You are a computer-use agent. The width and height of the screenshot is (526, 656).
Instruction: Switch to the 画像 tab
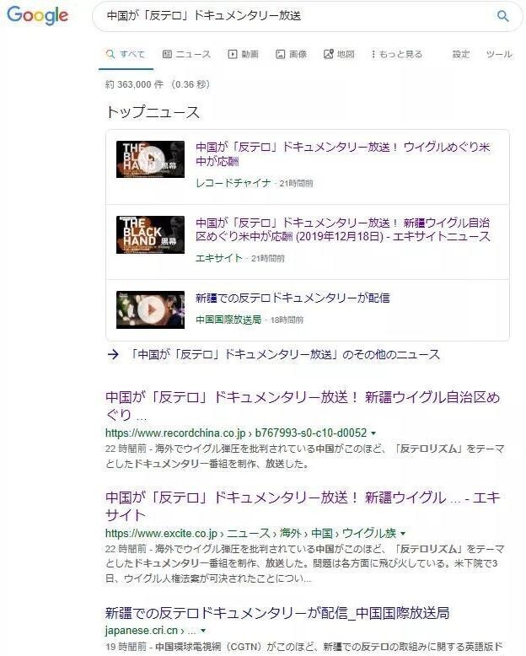point(291,55)
